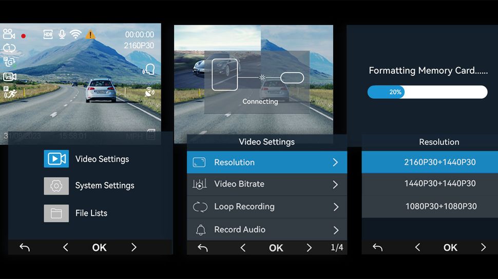Screen dimensions: 498x279
Task: Tap the rear camera pill-shaped icon
Action: 292,78
